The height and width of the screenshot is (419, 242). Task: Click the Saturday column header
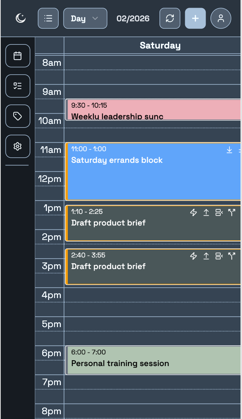(x=160, y=46)
